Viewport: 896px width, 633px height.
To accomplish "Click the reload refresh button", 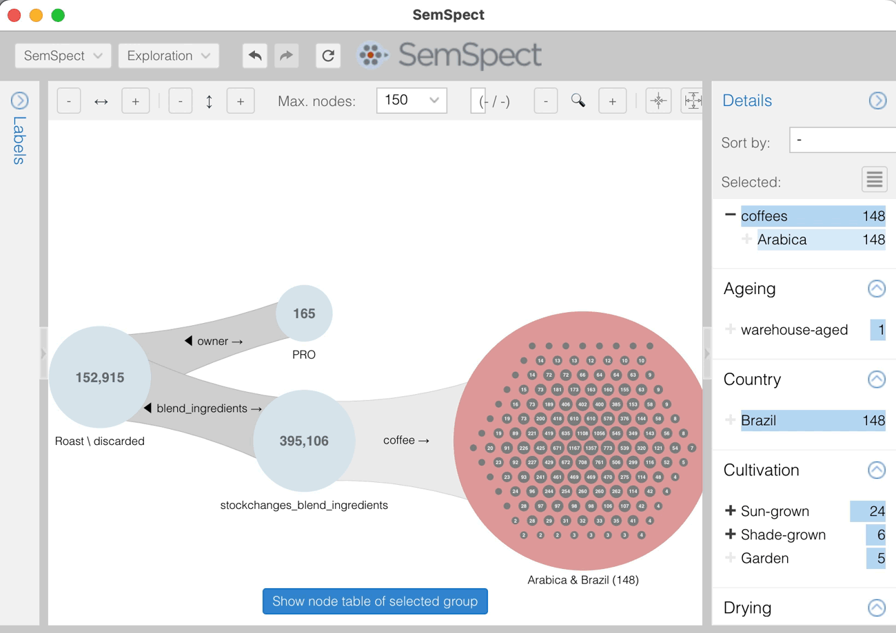I will click(328, 56).
